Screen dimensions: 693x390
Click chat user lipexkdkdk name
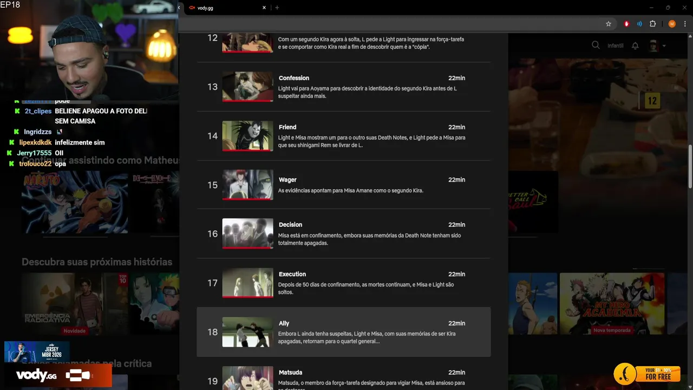[x=36, y=142]
